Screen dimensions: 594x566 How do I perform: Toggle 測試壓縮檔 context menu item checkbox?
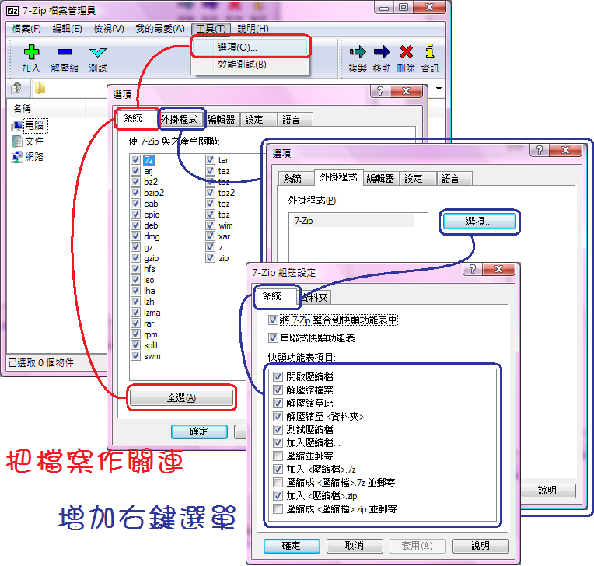278,430
